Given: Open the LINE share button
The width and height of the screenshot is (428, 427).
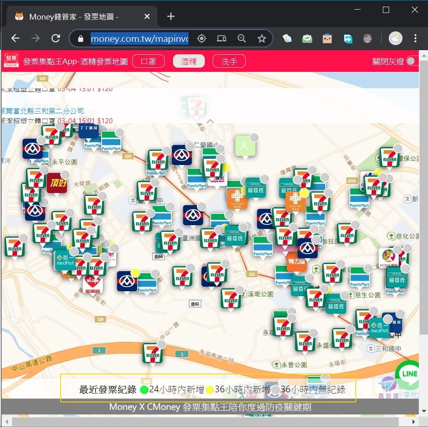Looking at the screenshot, I should pos(408,373).
